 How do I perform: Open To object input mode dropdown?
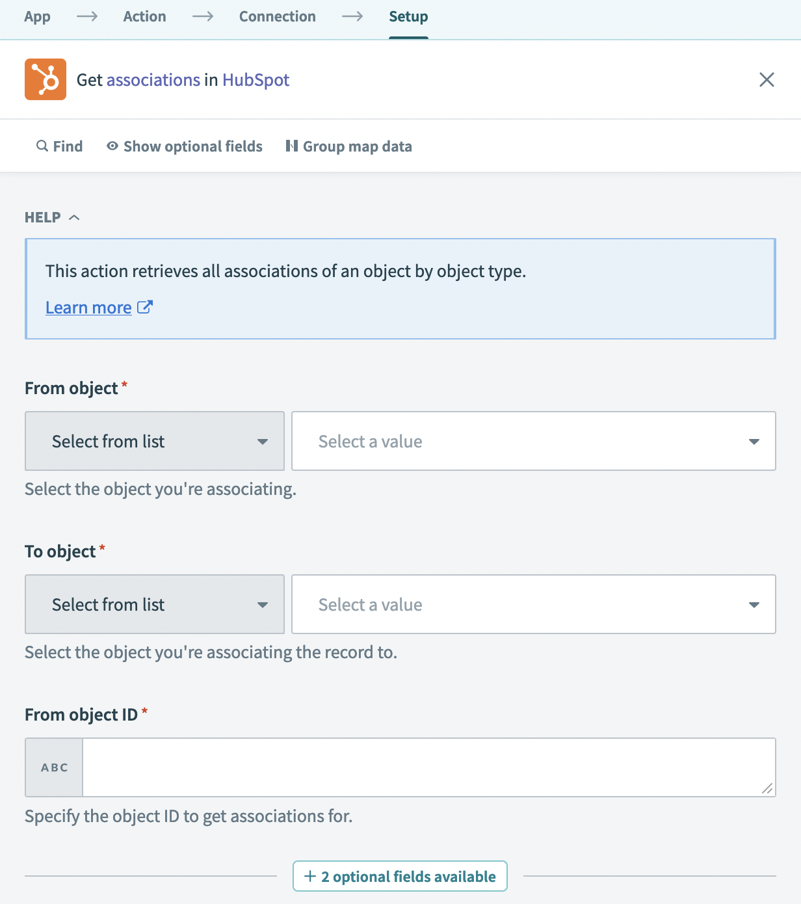tap(155, 604)
